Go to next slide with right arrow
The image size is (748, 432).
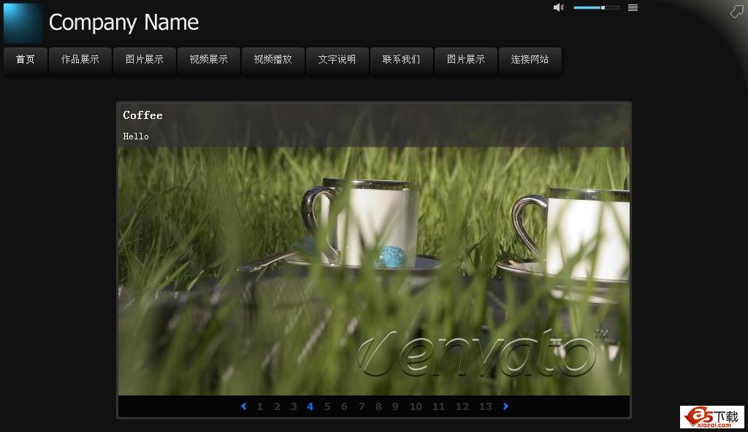click(x=505, y=406)
